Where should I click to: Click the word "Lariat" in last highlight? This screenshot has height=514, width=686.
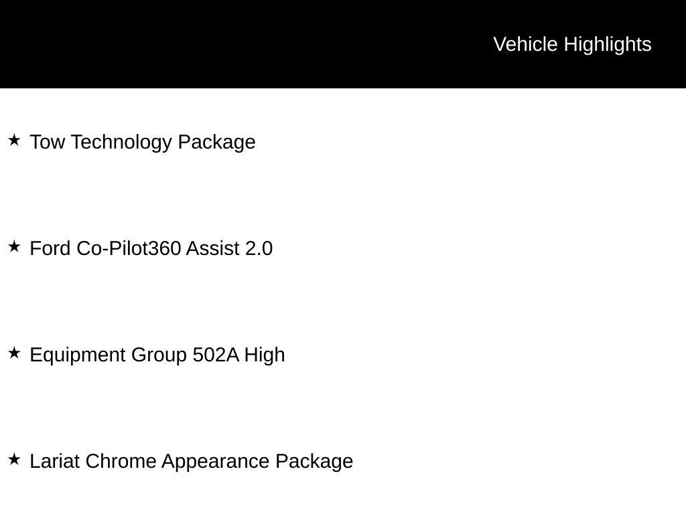click(x=55, y=461)
